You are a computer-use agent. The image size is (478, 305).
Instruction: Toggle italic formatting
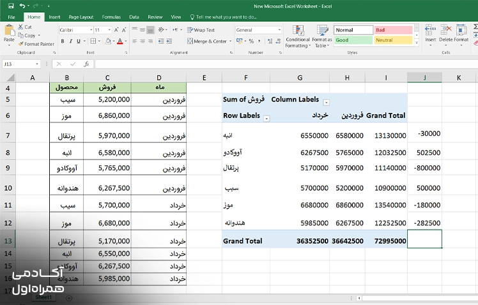[70, 41]
